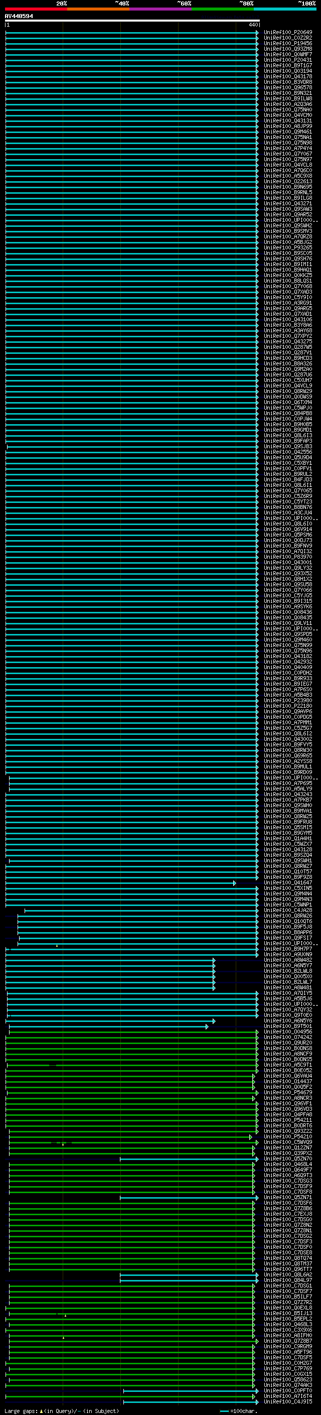Select the UniRef100_A5C9X8 label
Image resolution: width=321 pixels, height=1415 pixels.
pos(287,176)
